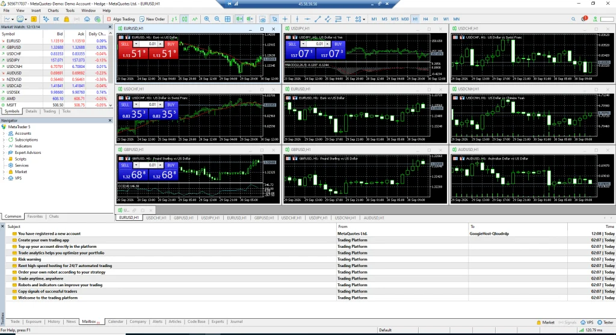This screenshot has width=616, height=335.
Task: Set timeframe to H4
Action: (x=425, y=19)
